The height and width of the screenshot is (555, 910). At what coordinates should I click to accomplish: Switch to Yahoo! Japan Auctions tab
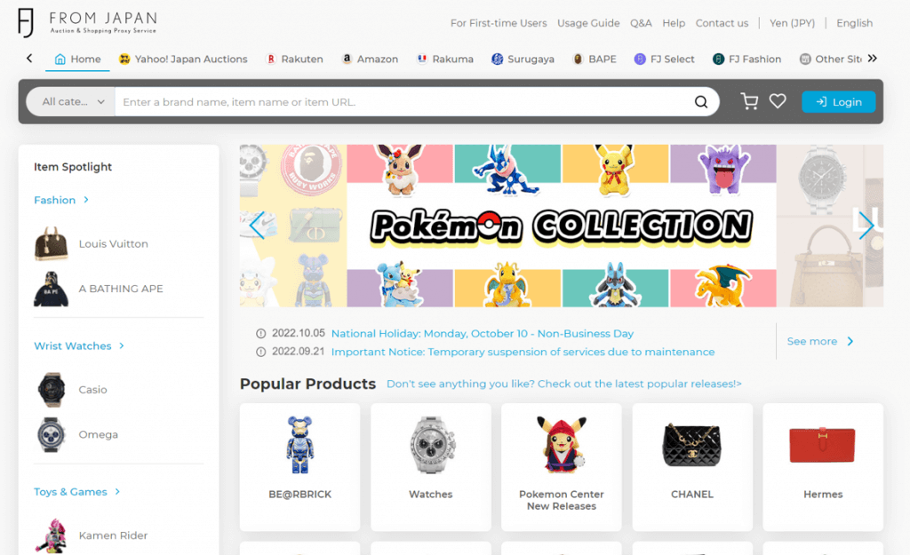pyautogui.click(x=183, y=59)
